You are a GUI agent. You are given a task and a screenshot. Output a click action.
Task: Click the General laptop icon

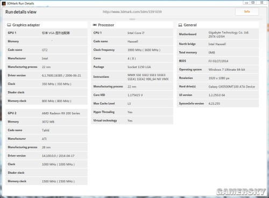180,25
